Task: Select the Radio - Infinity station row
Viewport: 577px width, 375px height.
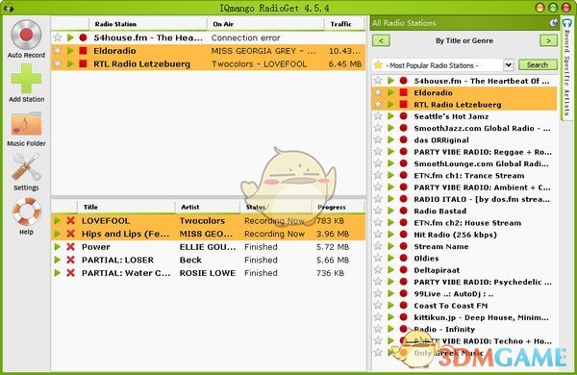Action: pos(464,329)
